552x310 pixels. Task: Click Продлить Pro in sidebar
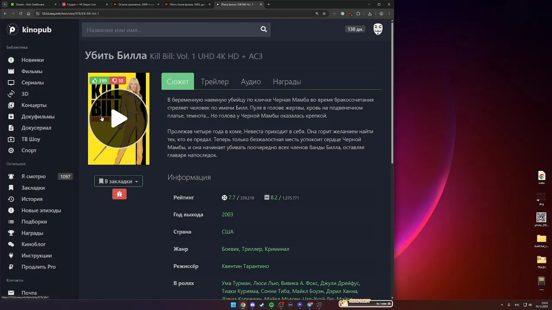pos(38,267)
